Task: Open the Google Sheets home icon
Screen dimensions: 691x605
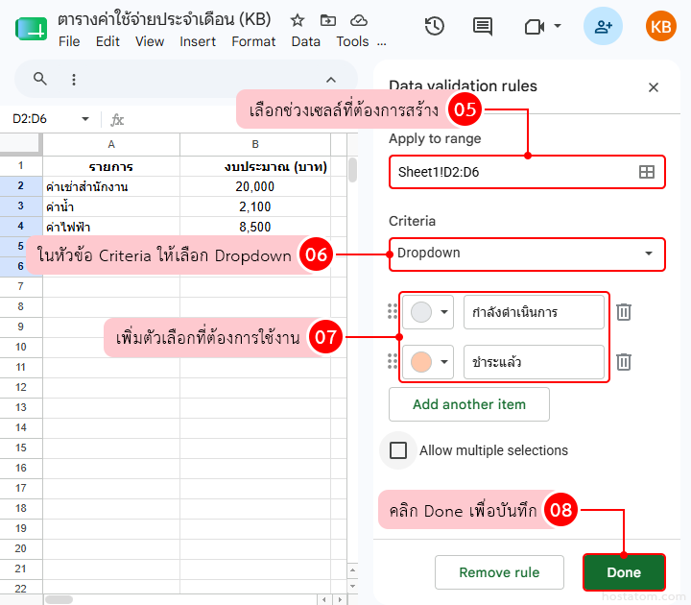Action: [x=32, y=29]
